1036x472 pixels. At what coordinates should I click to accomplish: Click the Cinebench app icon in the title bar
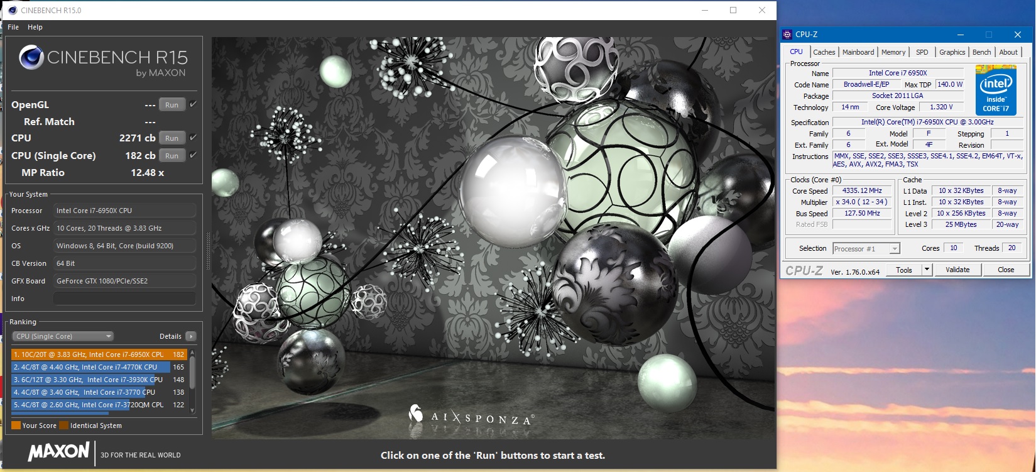[x=13, y=10]
